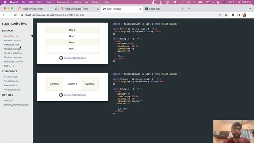Open Memoized List items example
This screenshot has height=143, width=254.
14,62
